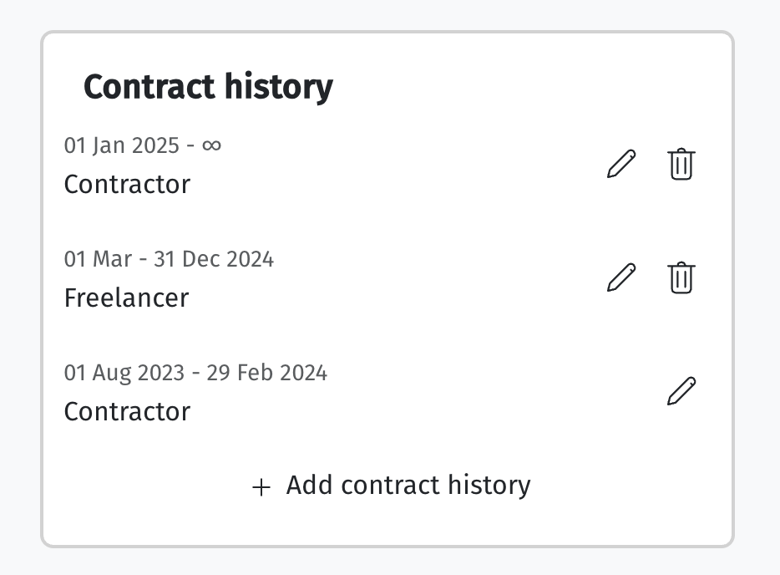Image resolution: width=780 pixels, height=575 pixels.
Task: Select the 01 Jan 2025 start date
Action: (121, 145)
